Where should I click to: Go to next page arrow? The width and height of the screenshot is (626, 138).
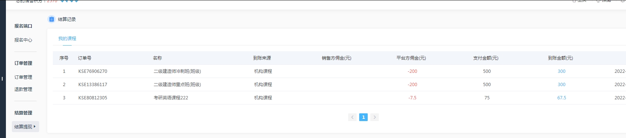[374, 117]
